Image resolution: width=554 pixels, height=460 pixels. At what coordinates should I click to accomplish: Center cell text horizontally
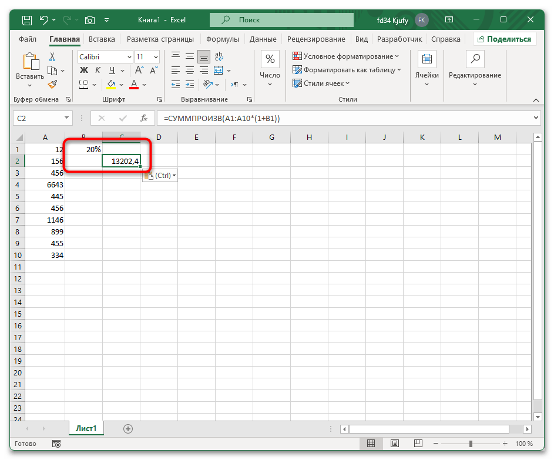[x=190, y=70]
